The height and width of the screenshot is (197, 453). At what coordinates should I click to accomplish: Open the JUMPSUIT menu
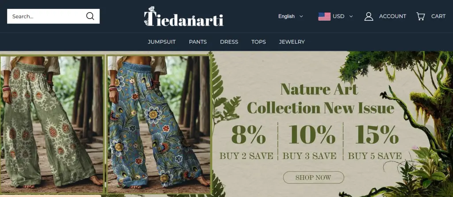click(x=162, y=42)
